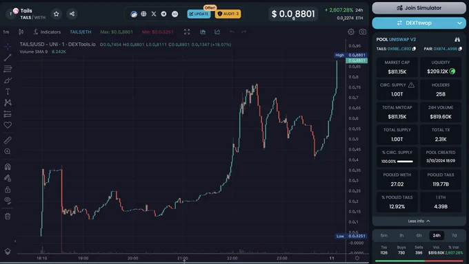
Task: Activate the zoom-in magnifier tool
Action: click(8, 151)
